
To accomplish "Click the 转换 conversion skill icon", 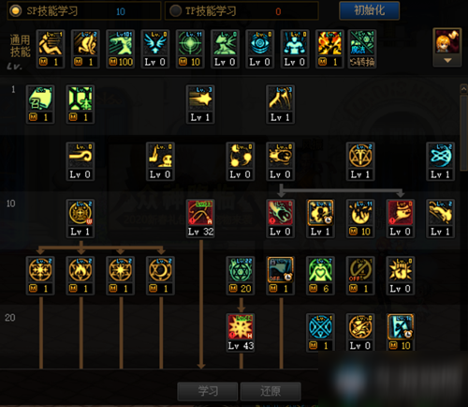I will click(x=362, y=49).
